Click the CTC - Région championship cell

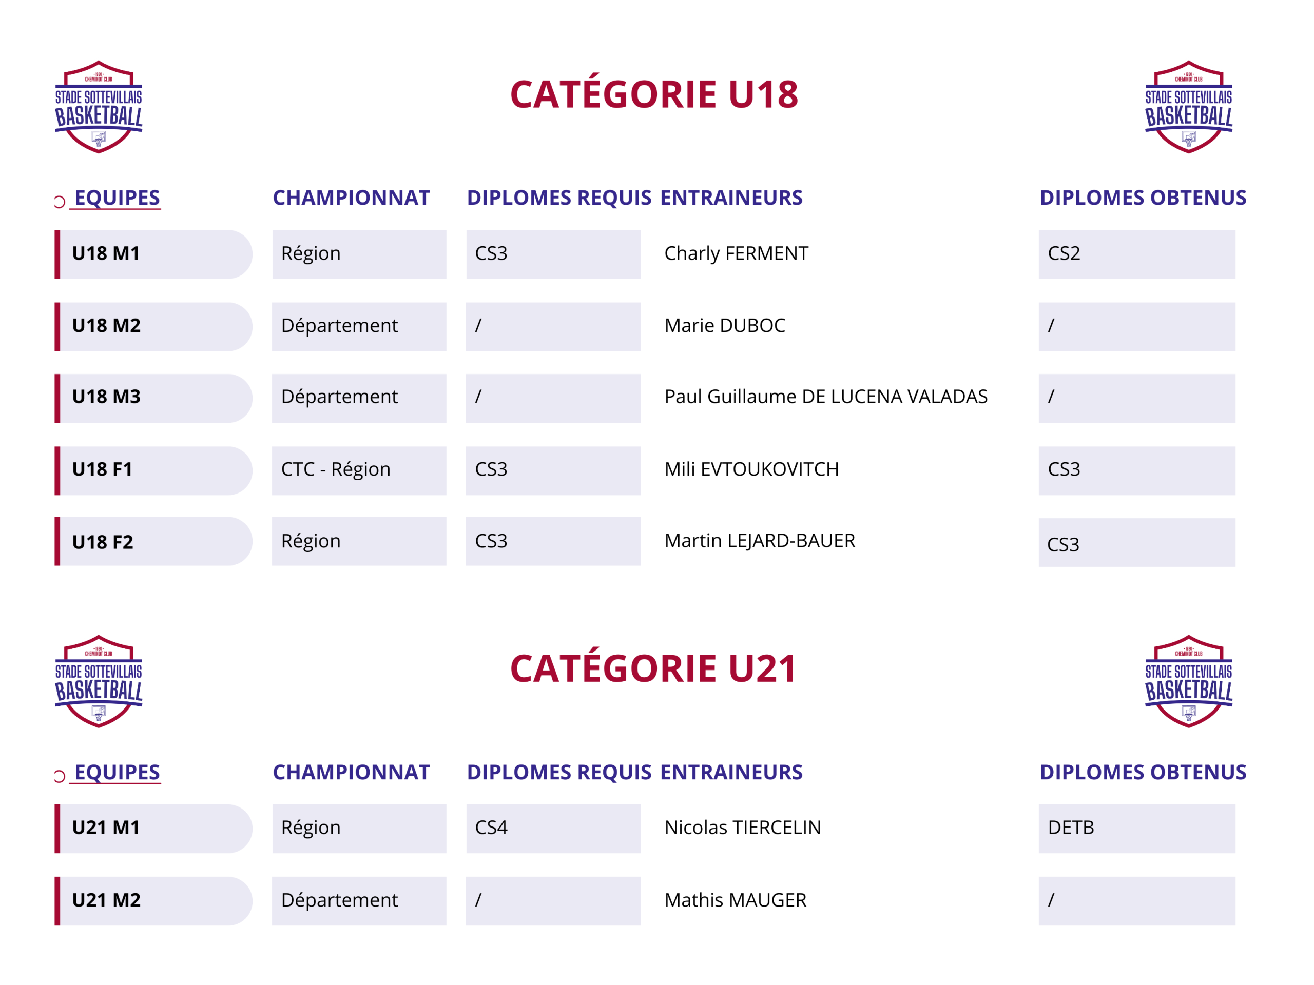(359, 470)
